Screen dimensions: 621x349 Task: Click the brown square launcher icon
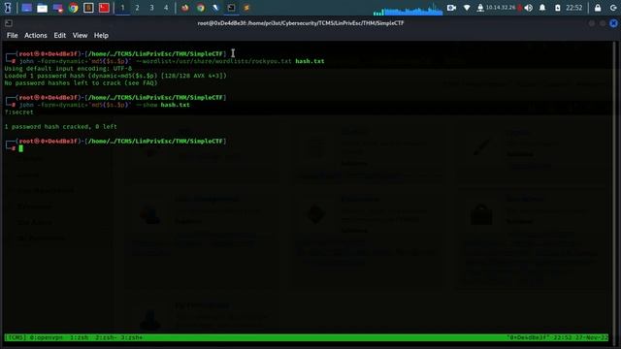pos(88,8)
